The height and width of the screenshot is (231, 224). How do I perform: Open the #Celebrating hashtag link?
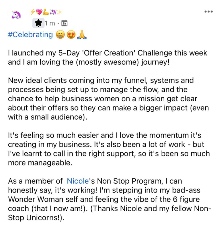coord(30,35)
